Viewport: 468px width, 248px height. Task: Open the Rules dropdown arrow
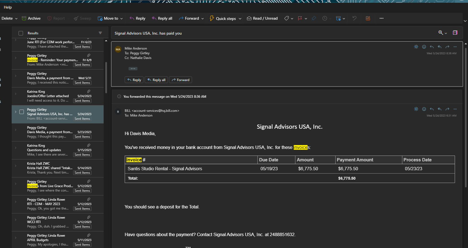point(344,19)
